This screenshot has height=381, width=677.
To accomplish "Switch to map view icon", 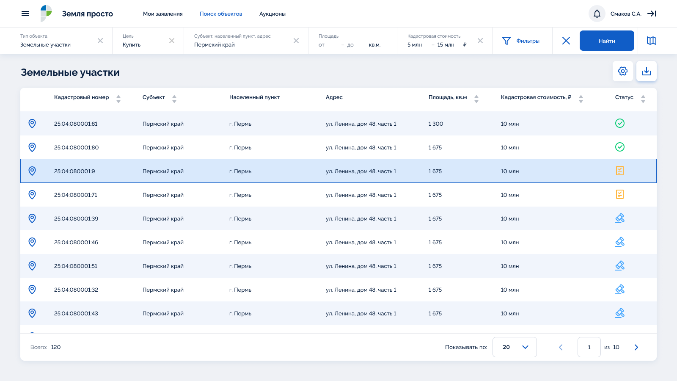I will point(652,41).
